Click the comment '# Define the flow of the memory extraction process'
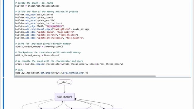 coord(47,12)
